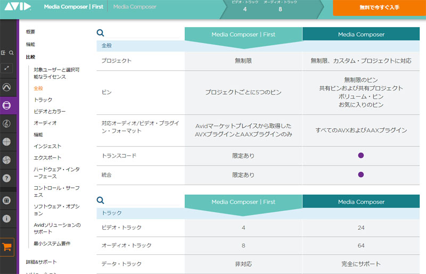426x274 pixels.
Task: Open the small search icon in dark sidebar
Action: coord(11,53)
